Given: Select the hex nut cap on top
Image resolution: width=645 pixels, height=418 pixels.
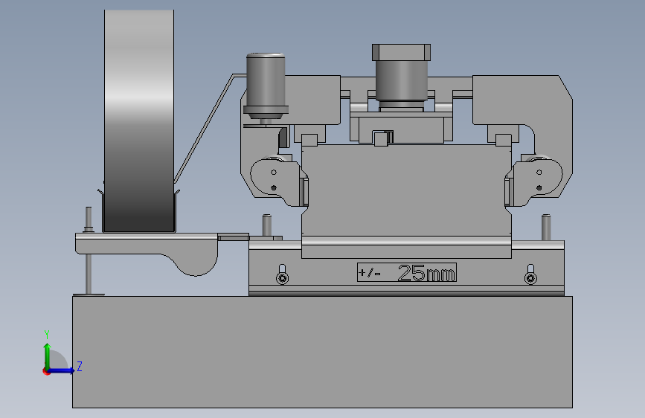Looking at the screenshot, I should coord(401,52).
